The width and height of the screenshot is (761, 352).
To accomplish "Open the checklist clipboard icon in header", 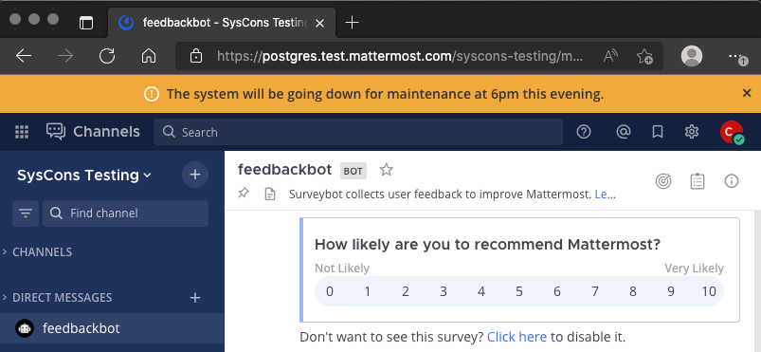I will click(698, 181).
